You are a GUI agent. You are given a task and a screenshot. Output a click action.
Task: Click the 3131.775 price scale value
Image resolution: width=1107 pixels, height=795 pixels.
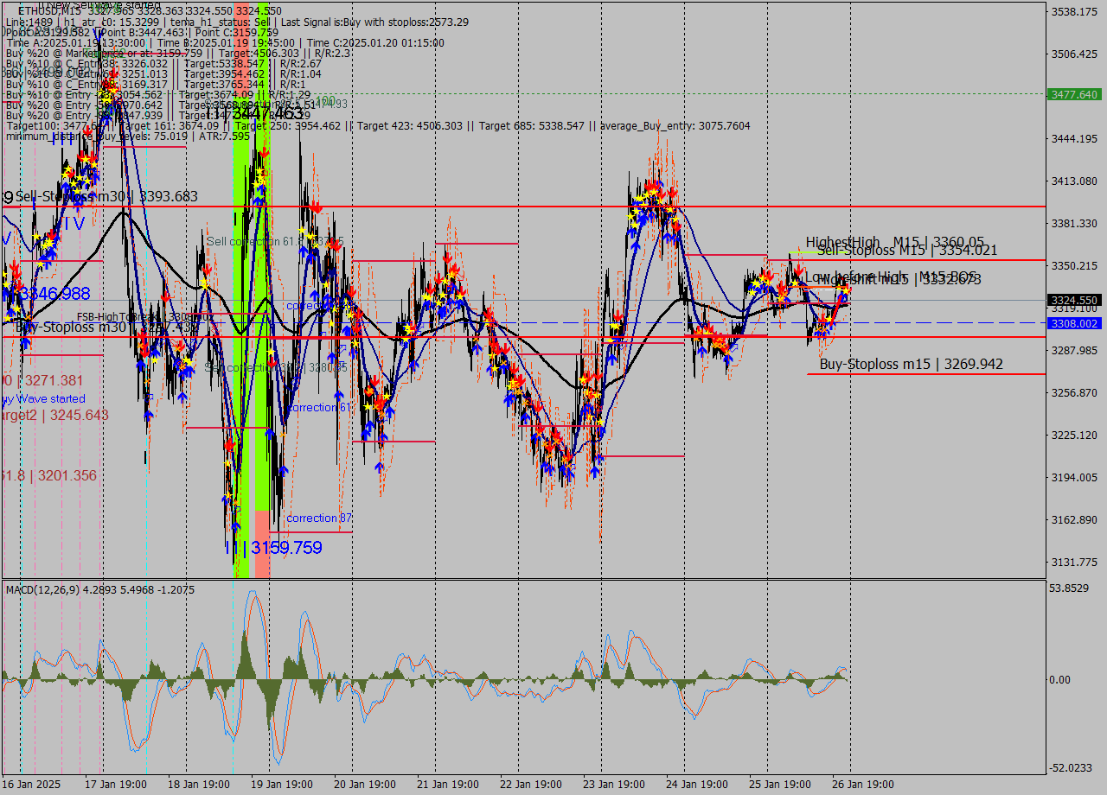coord(1073,562)
